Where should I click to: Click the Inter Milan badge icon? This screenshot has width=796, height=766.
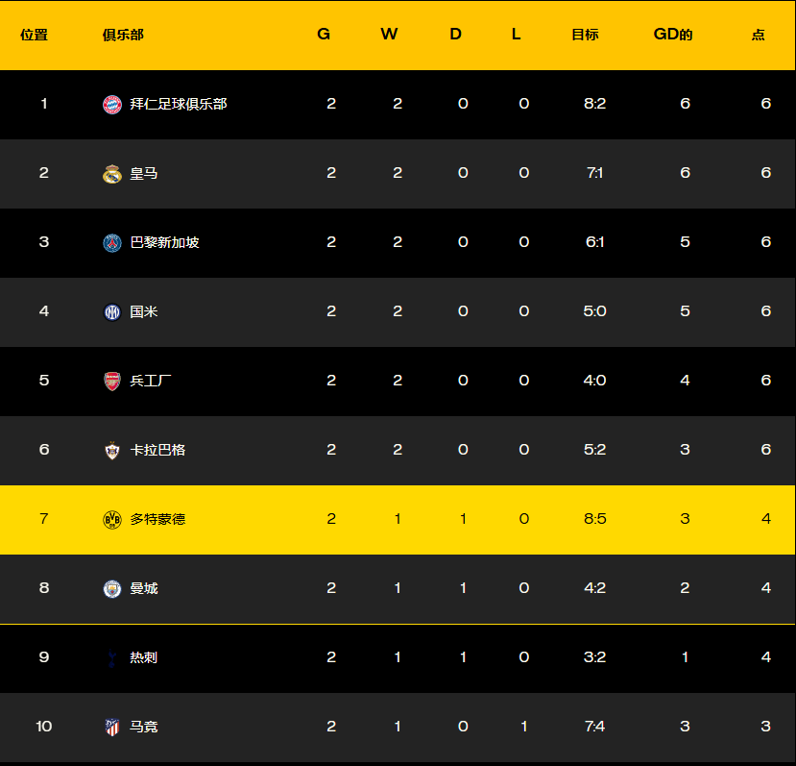coord(112,312)
